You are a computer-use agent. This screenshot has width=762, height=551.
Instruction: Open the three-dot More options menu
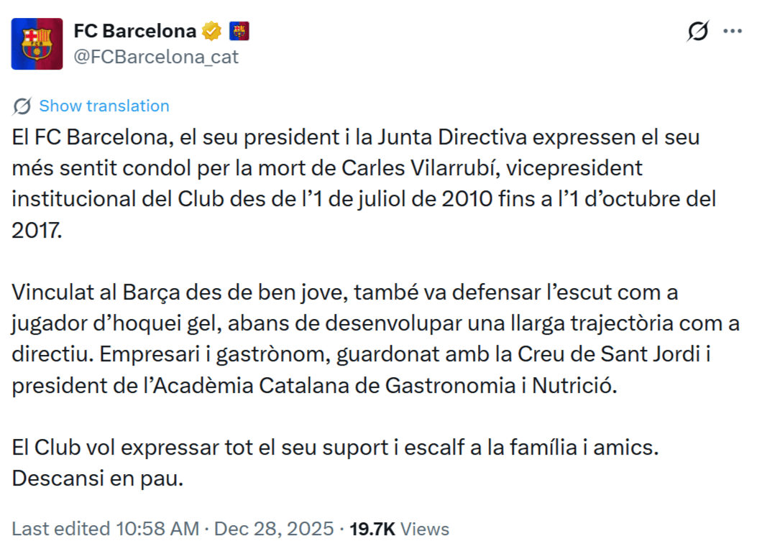click(x=733, y=32)
